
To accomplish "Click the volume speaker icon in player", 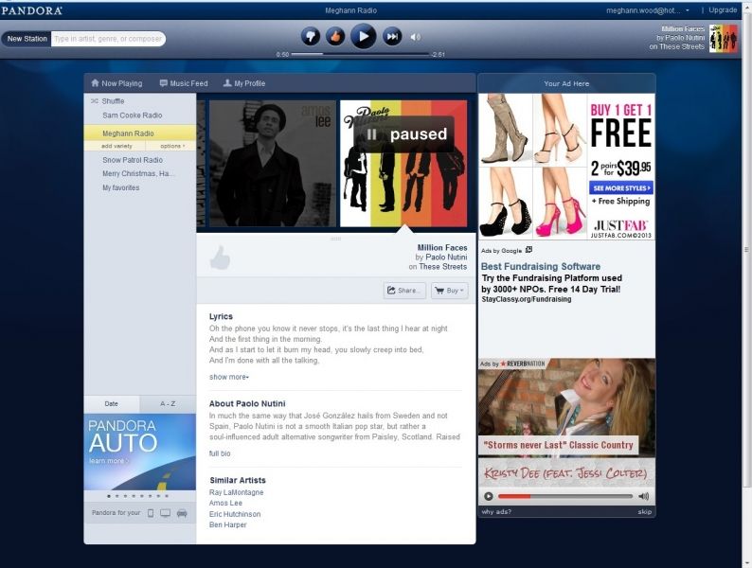I will (x=415, y=37).
